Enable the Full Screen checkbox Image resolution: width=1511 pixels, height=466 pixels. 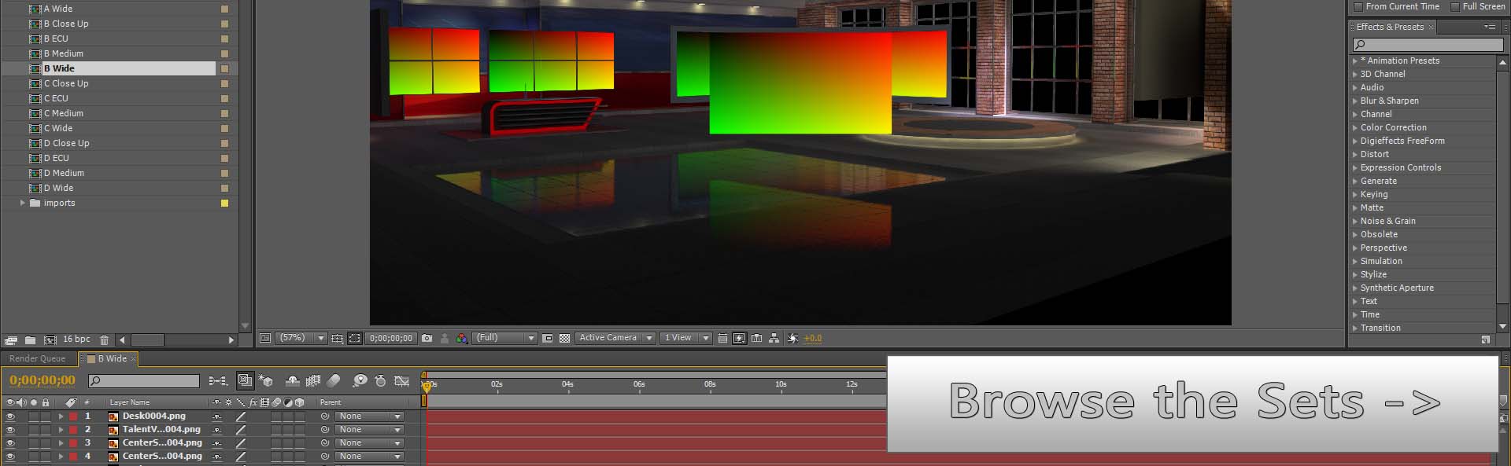1454,7
